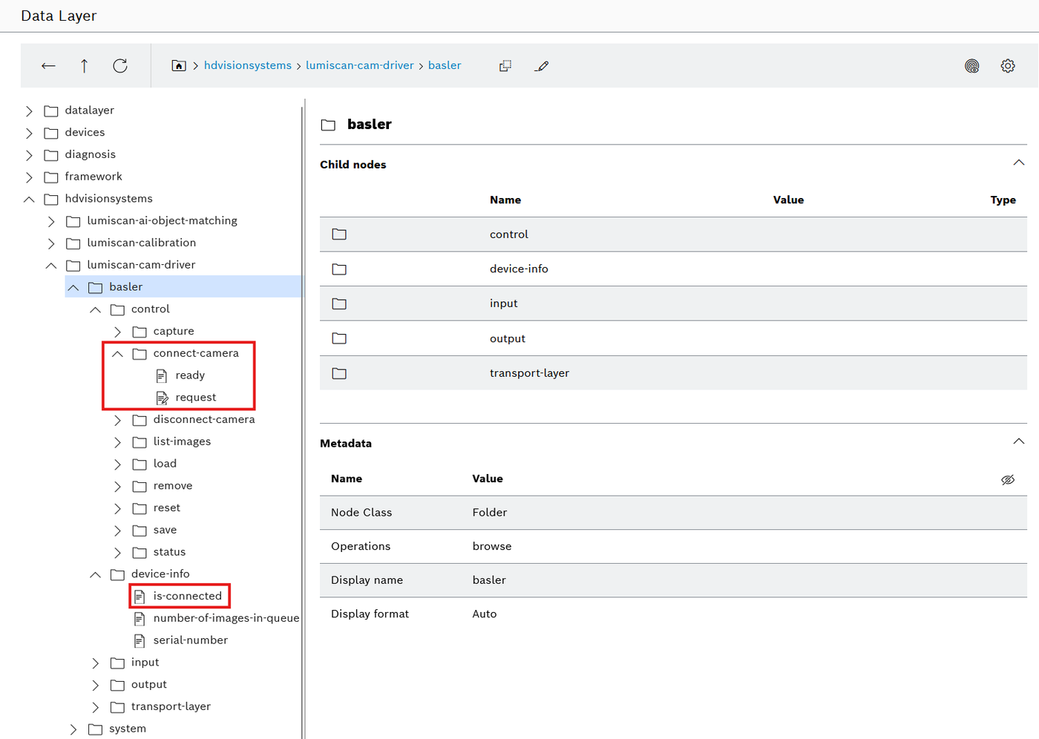Click the pencil edit path icon
1039x739 pixels.
542,66
